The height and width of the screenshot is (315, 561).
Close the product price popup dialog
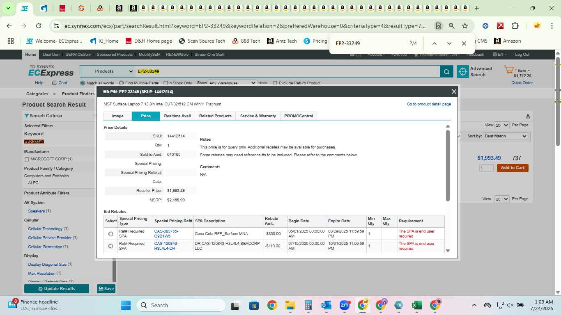(x=454, y=92)
